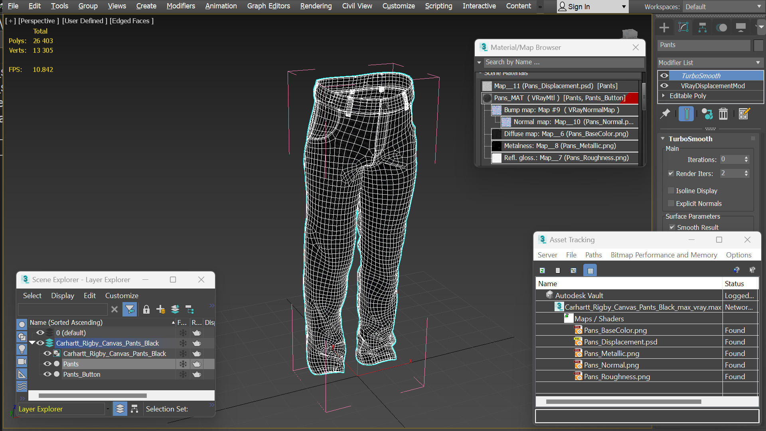
Task: Toggle TurboSmooth modifier visibility eye
Action: 664,75
